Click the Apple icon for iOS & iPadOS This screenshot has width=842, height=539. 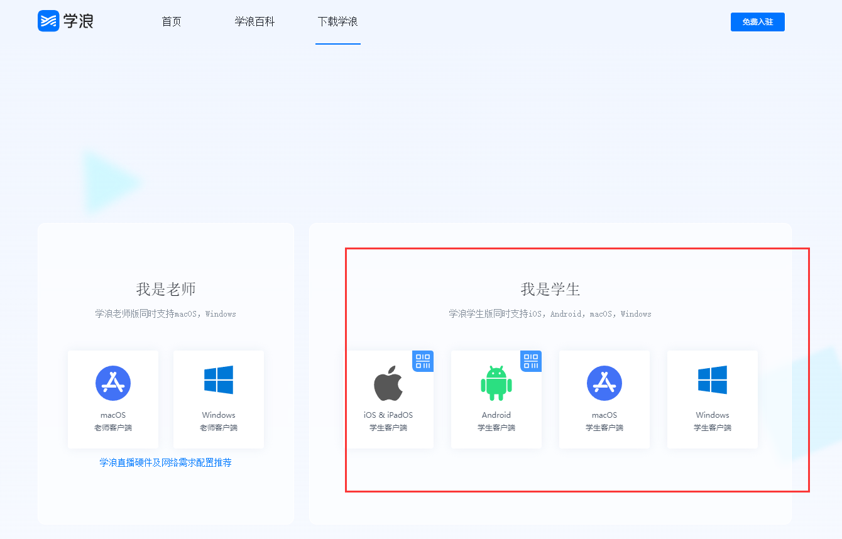(388, 383)
